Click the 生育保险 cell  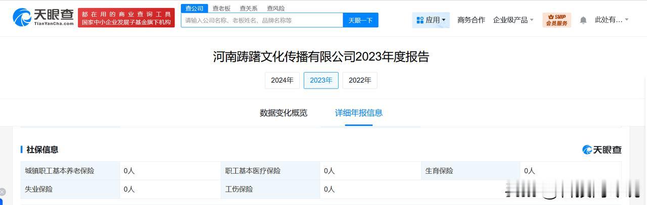pos(471,171)
